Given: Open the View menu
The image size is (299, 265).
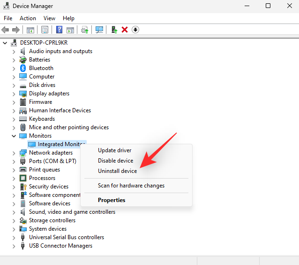Looking at the screenshot, I should pyautogui.click(x=49, y=18).
